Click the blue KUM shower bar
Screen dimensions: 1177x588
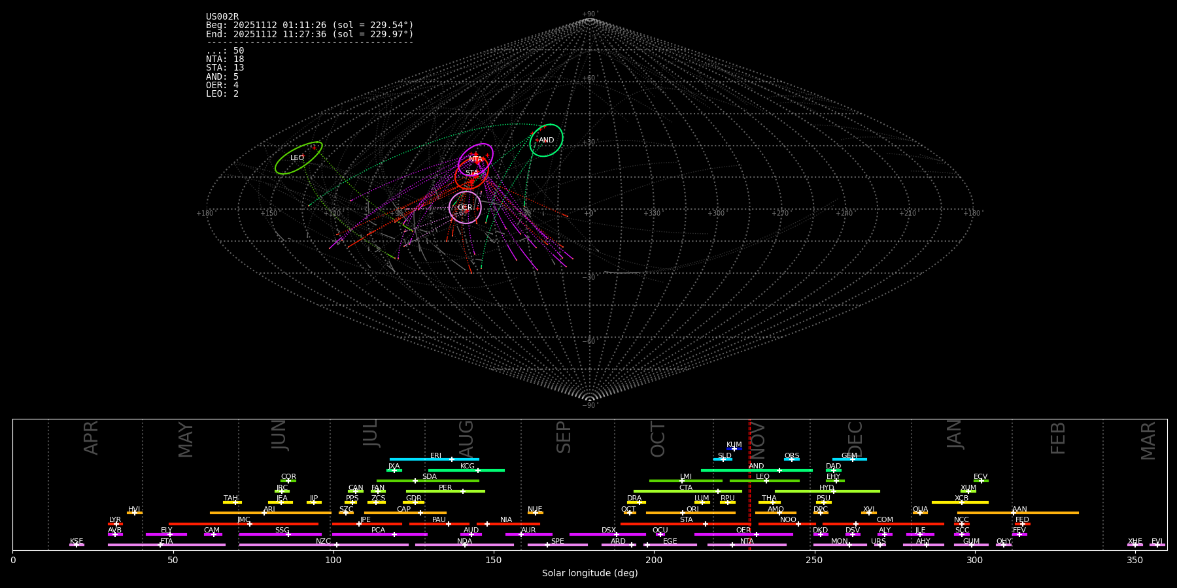[x=734, y=449]
